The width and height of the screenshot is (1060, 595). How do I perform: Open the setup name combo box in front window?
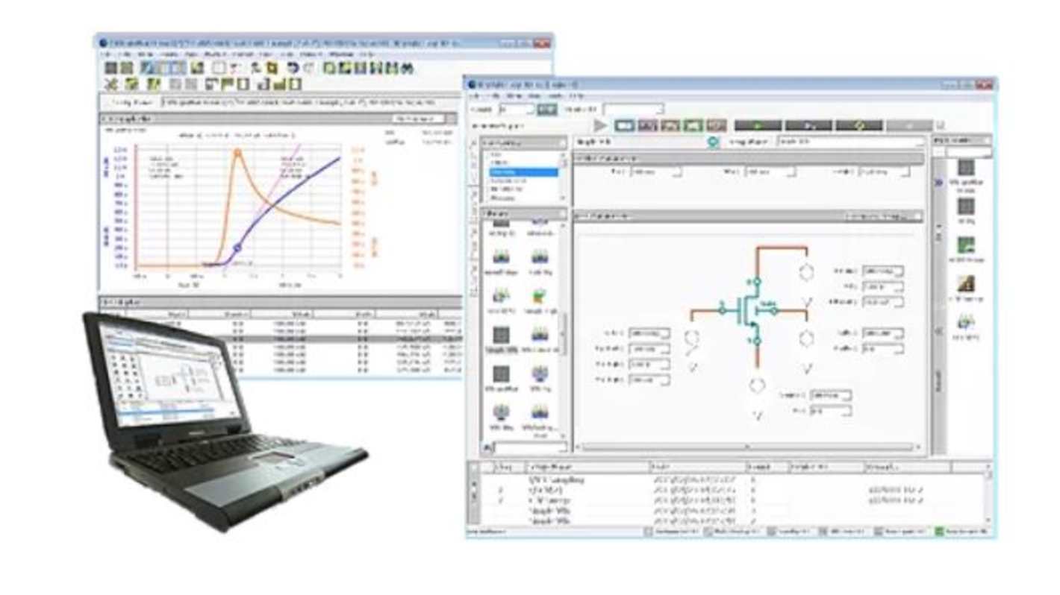pyautogui.click(x=850, y=142)
